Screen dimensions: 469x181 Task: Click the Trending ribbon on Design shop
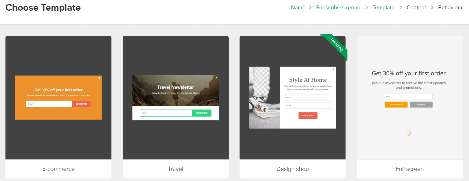(x=336, y=45)
